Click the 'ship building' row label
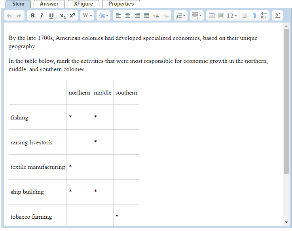Viewport: 292px width, 231px height. click(27, 192)
